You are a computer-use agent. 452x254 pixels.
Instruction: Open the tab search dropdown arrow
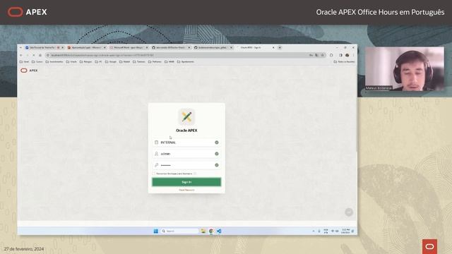(20, 47)
